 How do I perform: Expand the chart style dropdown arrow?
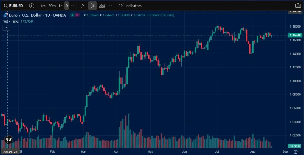[x=110, y=6]
